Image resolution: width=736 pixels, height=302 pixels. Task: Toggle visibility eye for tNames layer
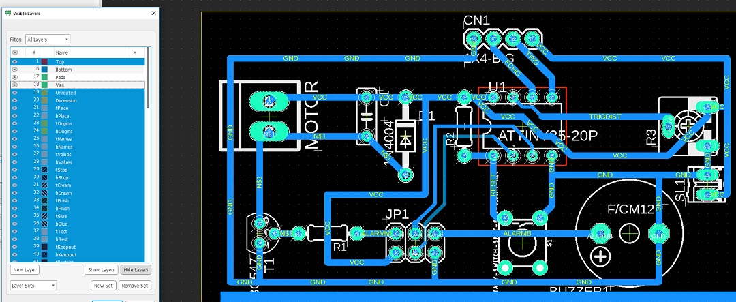pyautogui.click(x=14, y=139)
